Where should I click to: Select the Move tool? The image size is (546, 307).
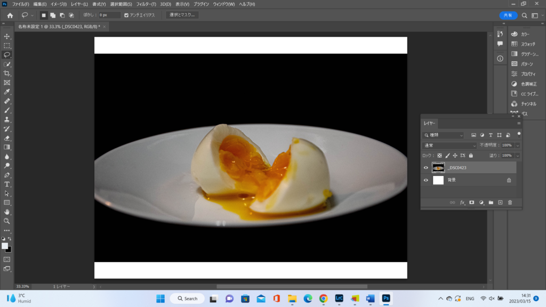[x=7, y=36]
